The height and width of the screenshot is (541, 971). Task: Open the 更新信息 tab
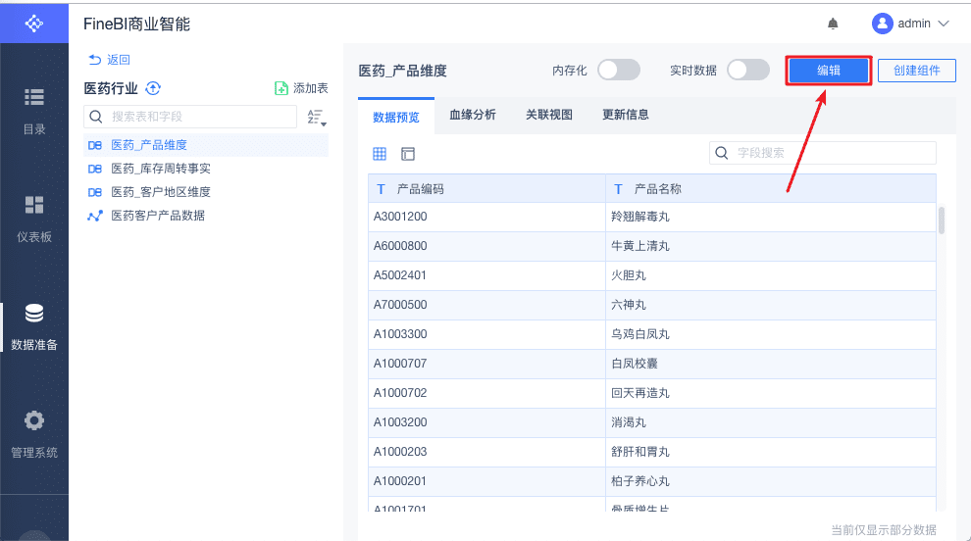[626, 115]
